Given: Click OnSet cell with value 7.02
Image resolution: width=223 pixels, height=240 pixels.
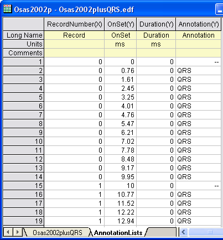Looking at the screenshot, I should tap(121, 142).
